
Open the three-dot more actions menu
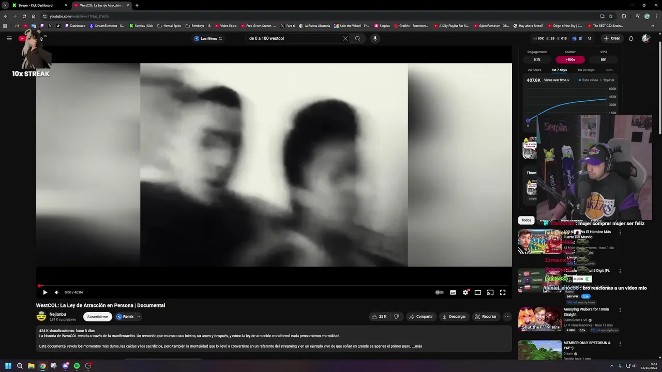click(507, 317)
